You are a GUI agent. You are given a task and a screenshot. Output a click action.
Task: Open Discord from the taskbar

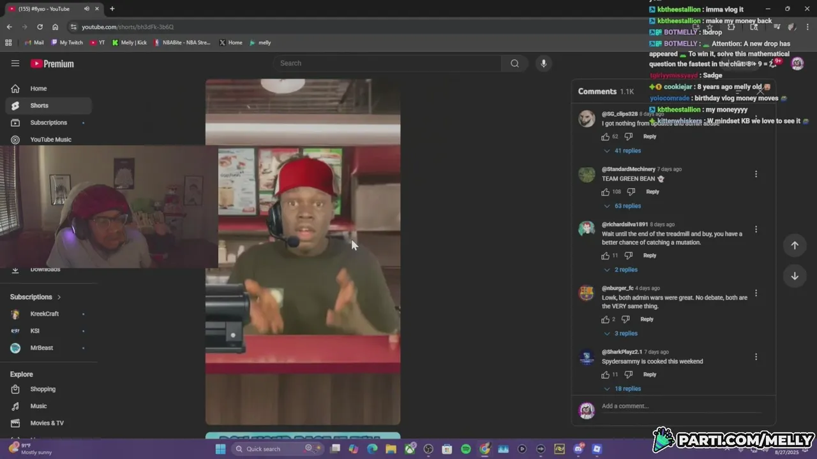[x=578, y=449]
